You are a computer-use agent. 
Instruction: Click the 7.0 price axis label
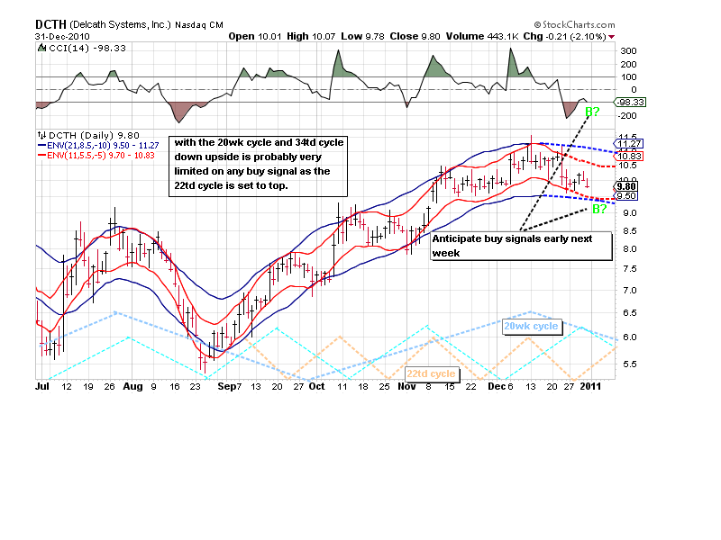pyautogui.click(x=629, y=290)
